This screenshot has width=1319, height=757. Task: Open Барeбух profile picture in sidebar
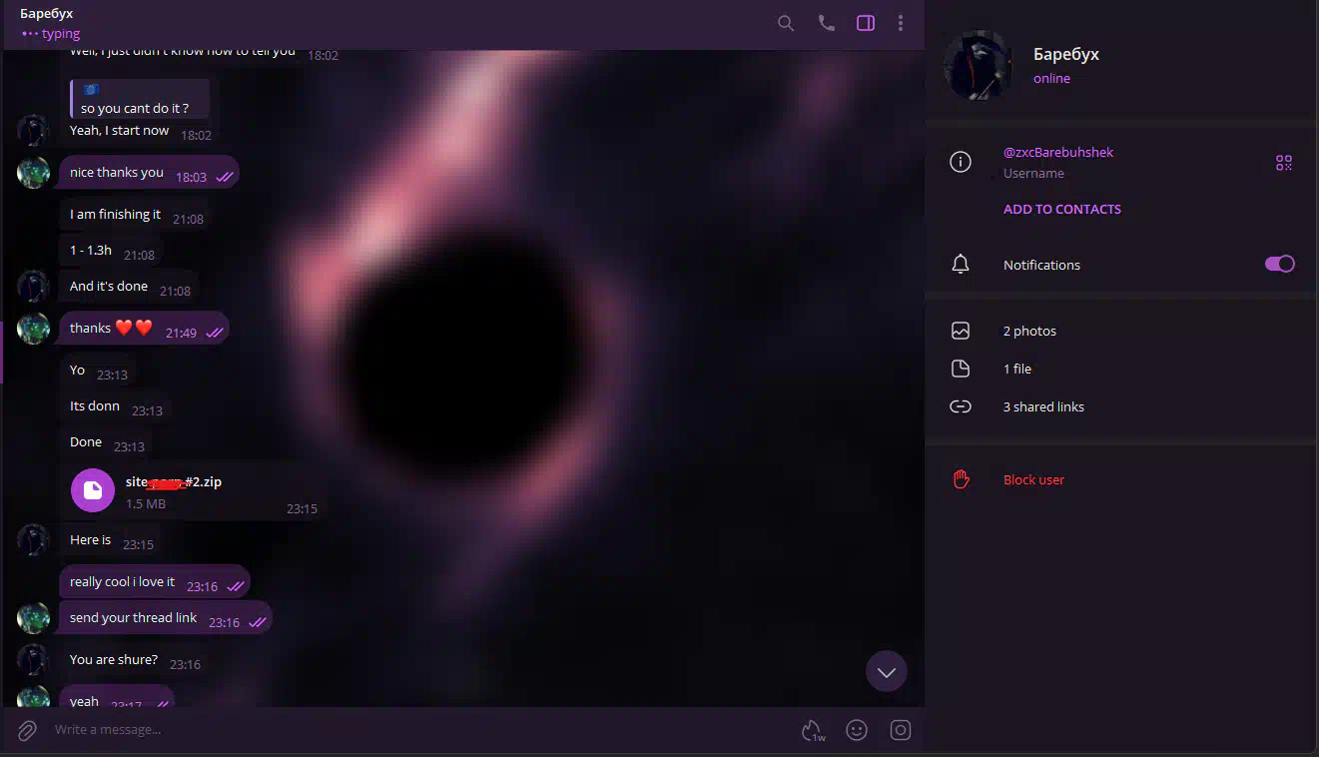click(x=979, y=65)
